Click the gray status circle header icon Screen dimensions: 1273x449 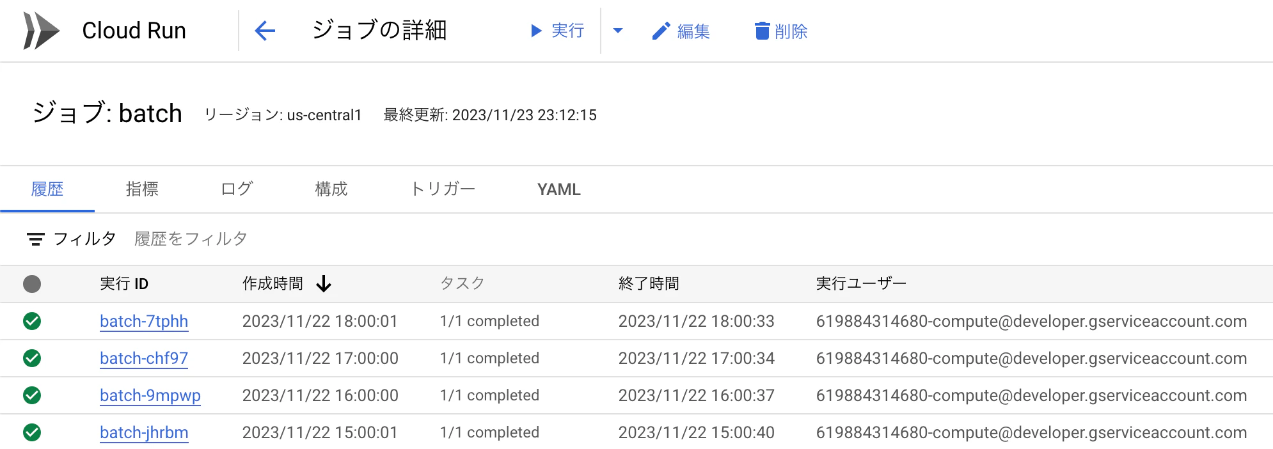pos(32,284)
